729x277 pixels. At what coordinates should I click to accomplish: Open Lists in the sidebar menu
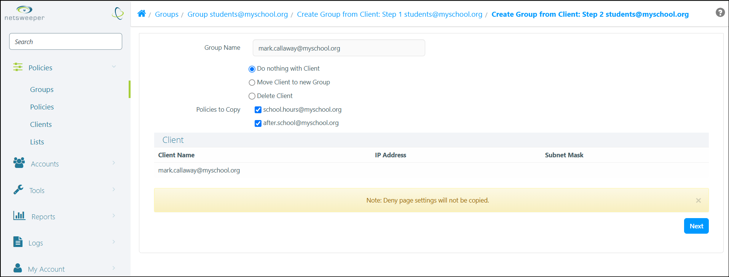37,142
